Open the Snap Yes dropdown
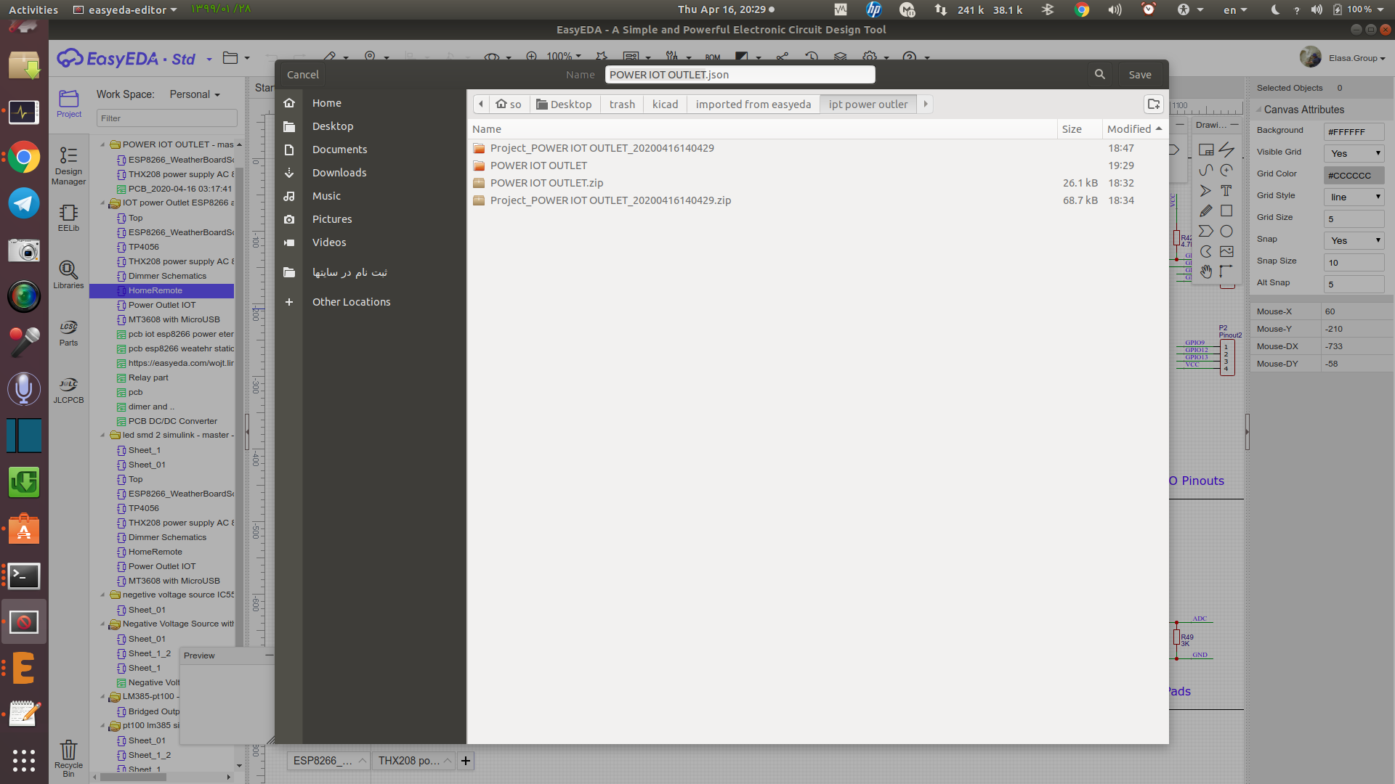The width and height of the screenshot is (1395, 784). pyautogui.click(x=1354, y=240)
